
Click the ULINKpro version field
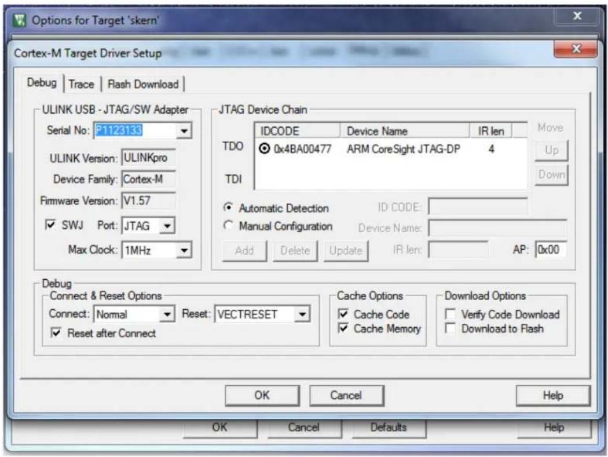(x=148, y=158)
